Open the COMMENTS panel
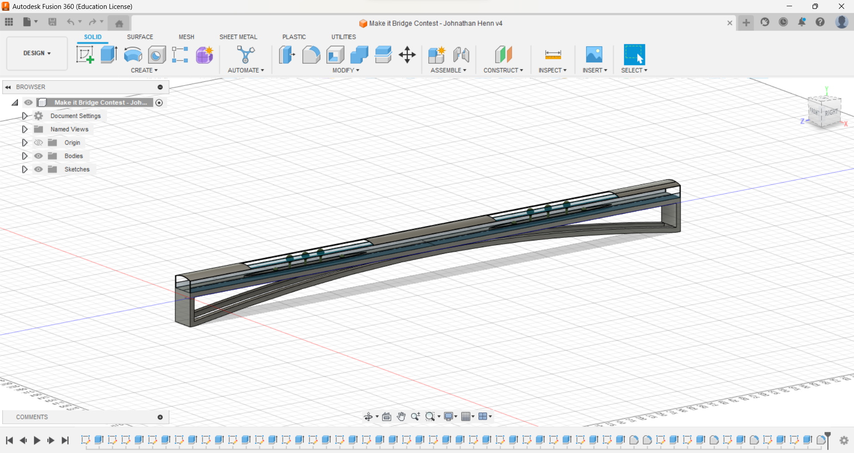This screenshot has height=453, width=854. pos(32,416)
